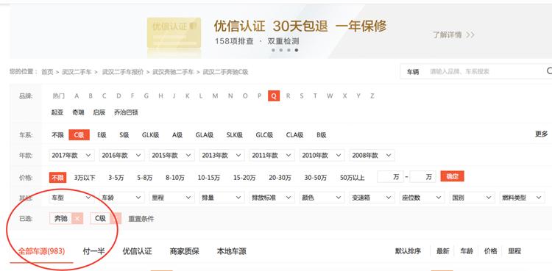Select price range 10-15万
The image size is (552, 271).
coord(209,178)
